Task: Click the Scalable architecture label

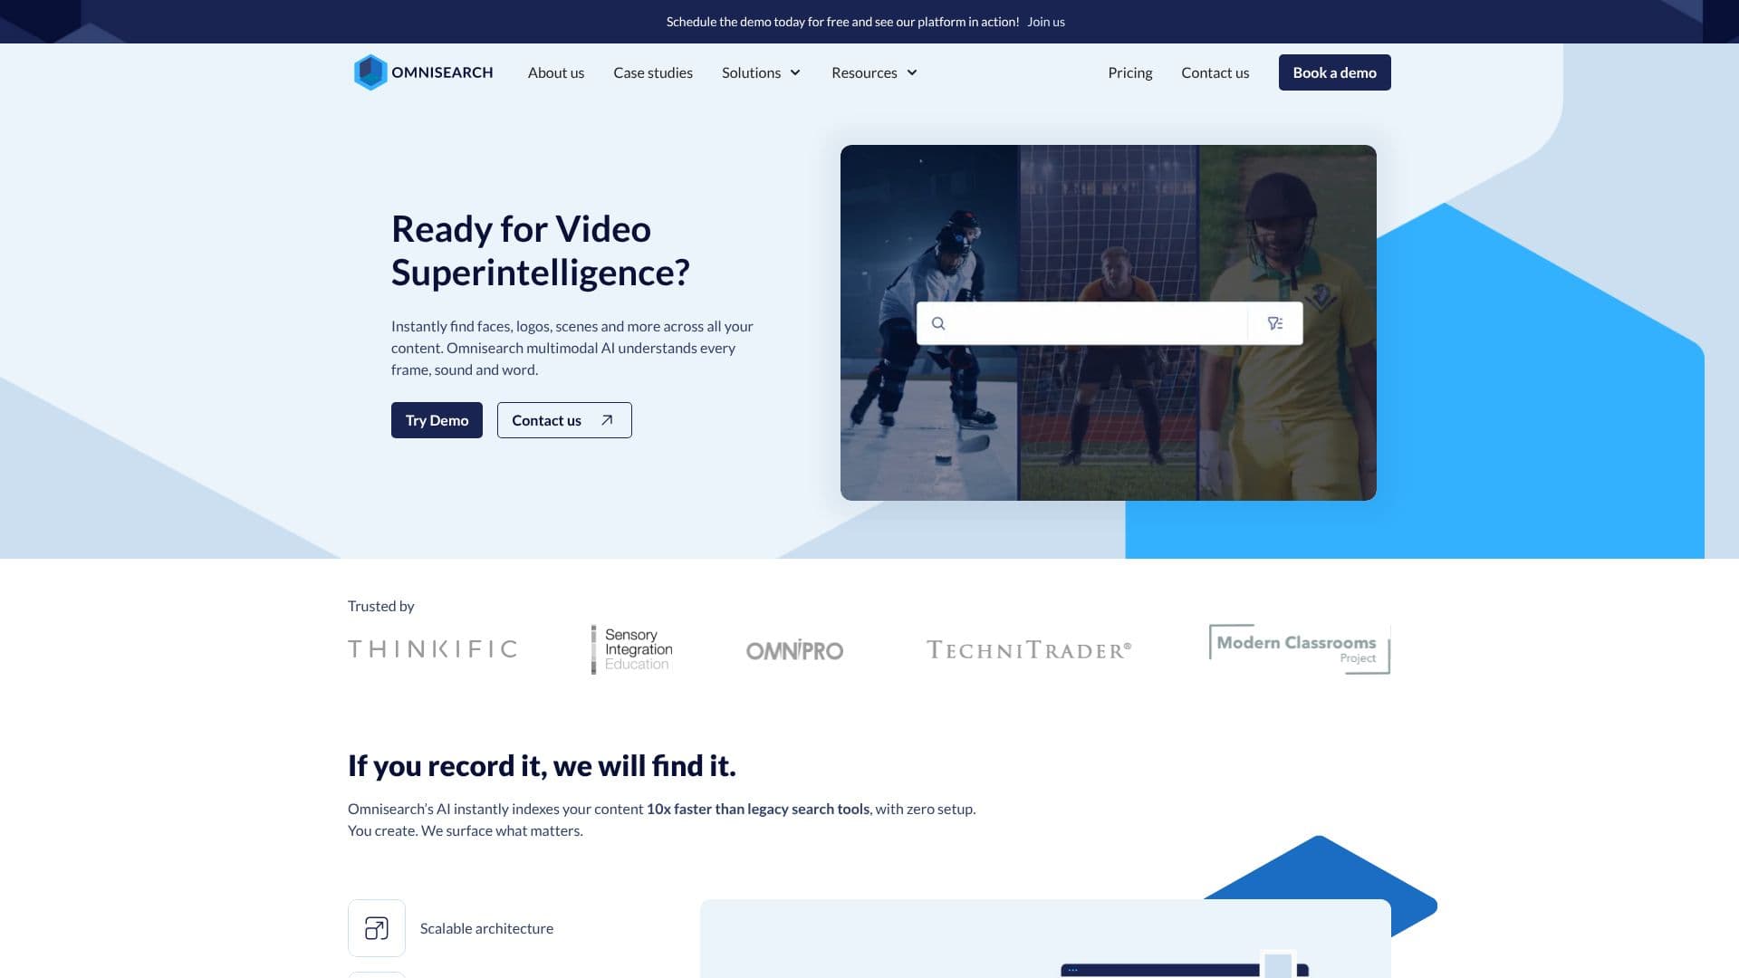Action: tap(486, 928)
